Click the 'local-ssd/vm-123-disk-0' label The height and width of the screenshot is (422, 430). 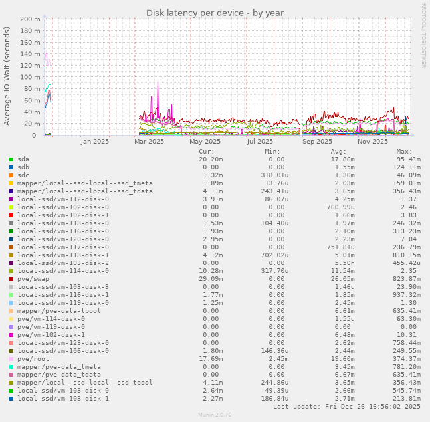tap(63, 342)
